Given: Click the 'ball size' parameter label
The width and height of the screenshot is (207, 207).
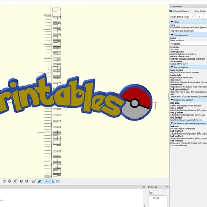Looking at the screenshot, I should pos(174,126).
